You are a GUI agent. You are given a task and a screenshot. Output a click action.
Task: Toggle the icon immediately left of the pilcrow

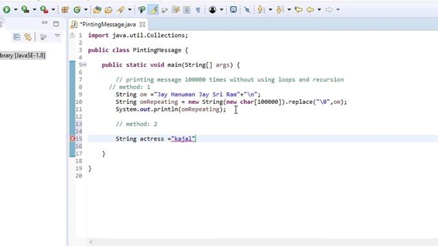187,10
